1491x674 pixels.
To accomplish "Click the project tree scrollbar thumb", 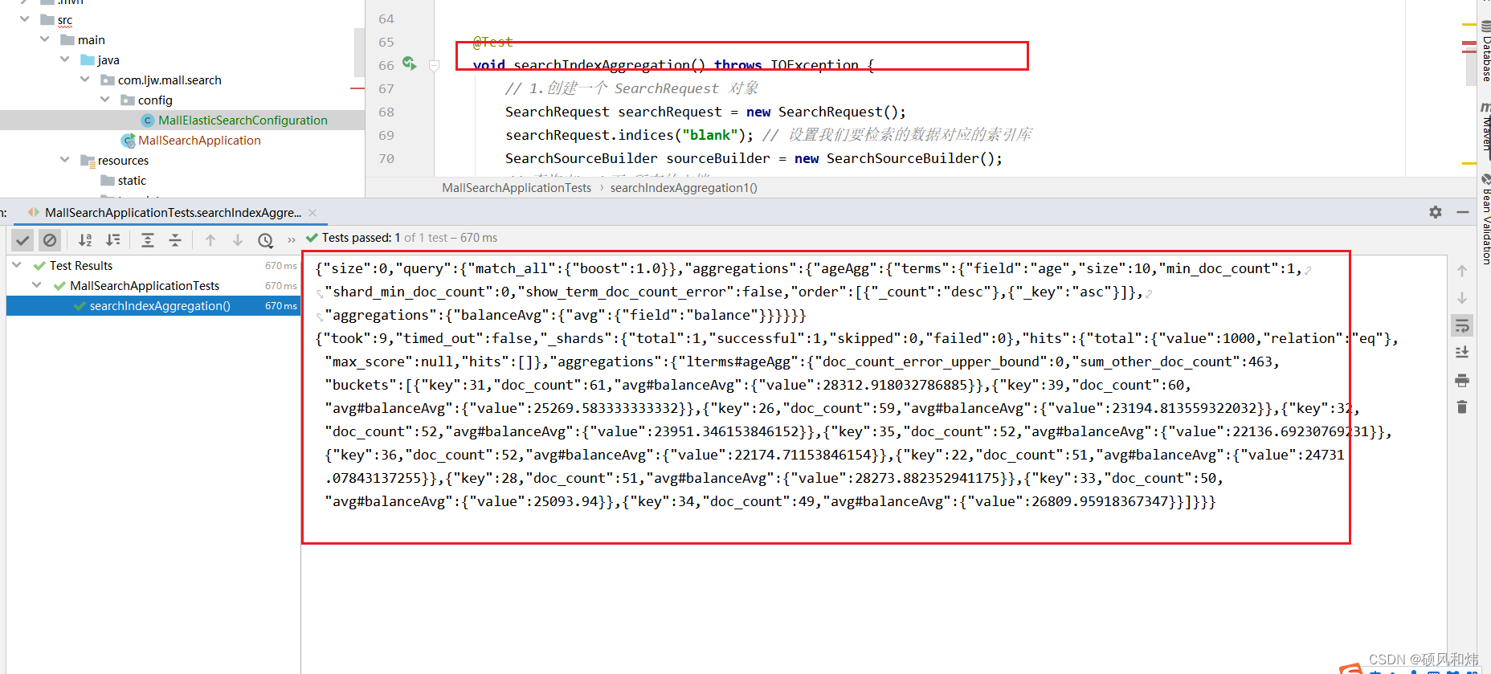I will click(359, 52).
